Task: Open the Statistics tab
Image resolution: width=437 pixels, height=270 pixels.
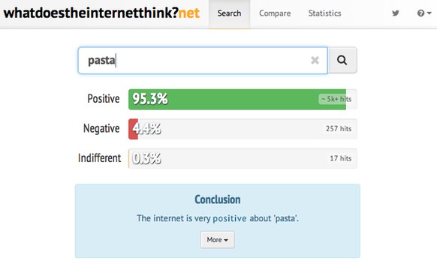Action: [x=324, y=13]
